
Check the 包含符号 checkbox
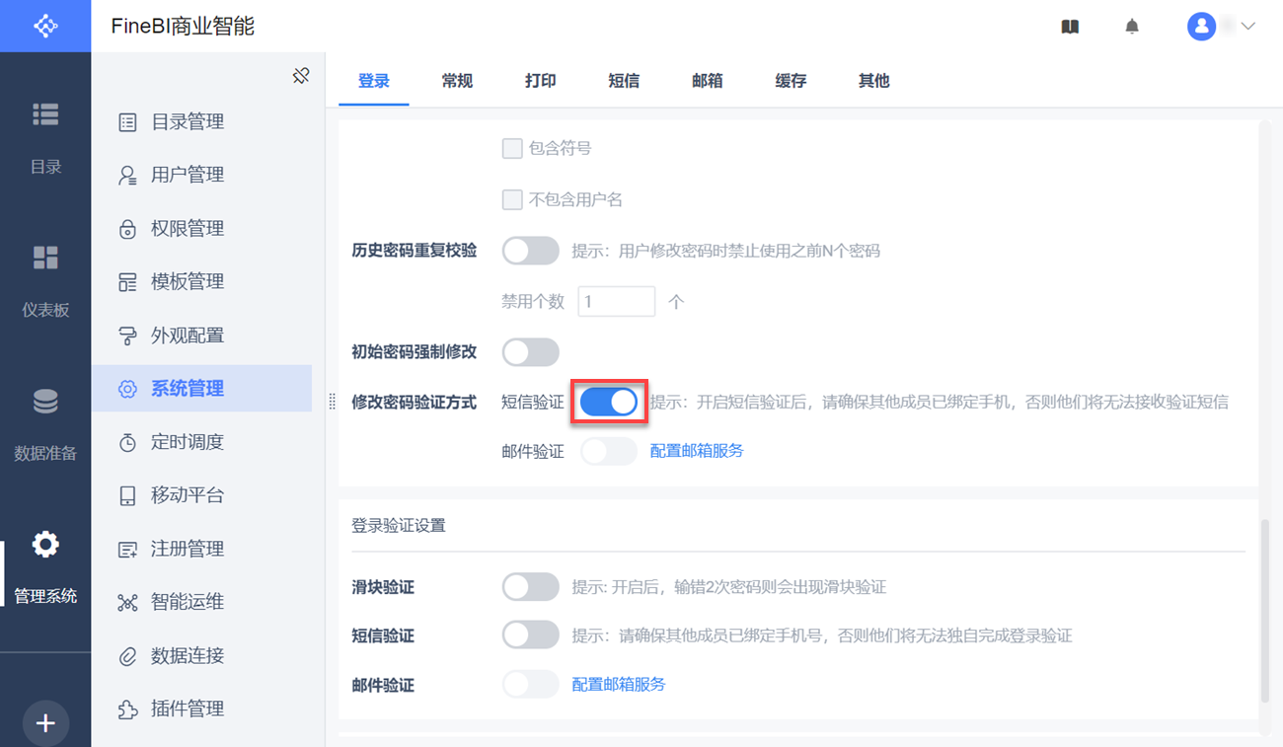512,149
